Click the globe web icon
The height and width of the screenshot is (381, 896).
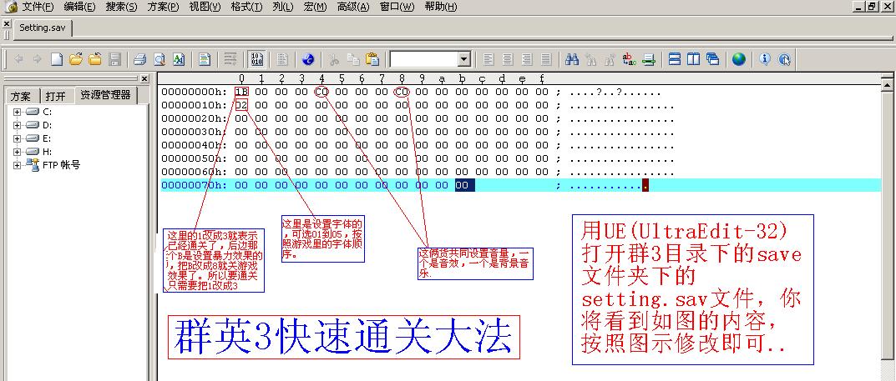click(x=739, y=59)
